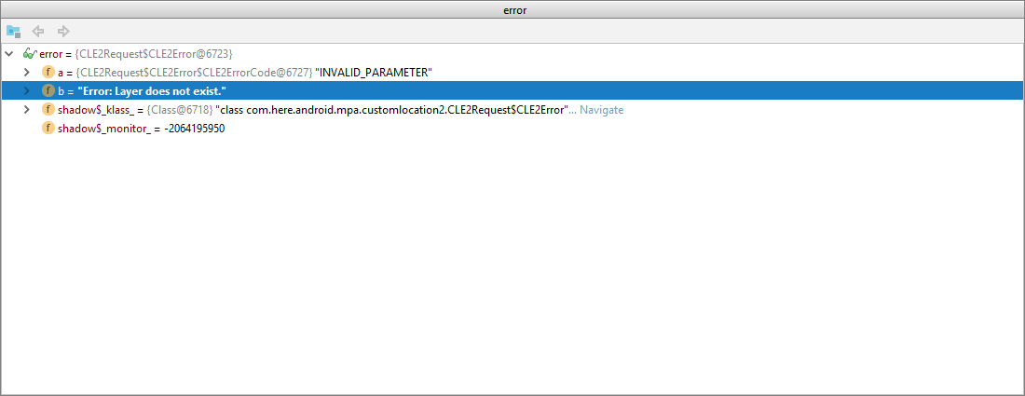Click the CLE2Request$CLE2Error@6723 value text

(x=154, y=54)
